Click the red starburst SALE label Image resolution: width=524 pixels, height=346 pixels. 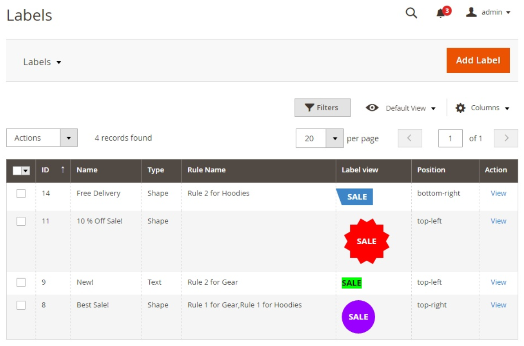coord(366,241)
